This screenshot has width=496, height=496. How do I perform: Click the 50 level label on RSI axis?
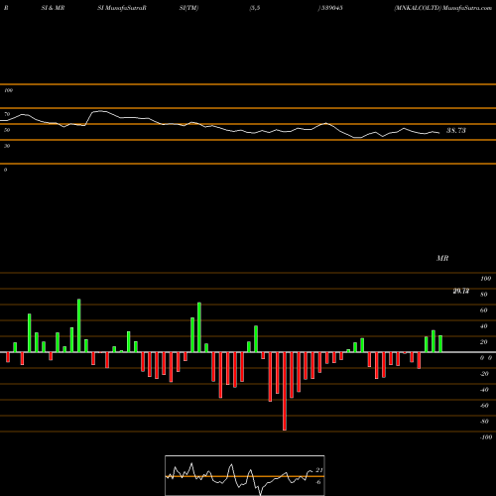pos(7,130)
